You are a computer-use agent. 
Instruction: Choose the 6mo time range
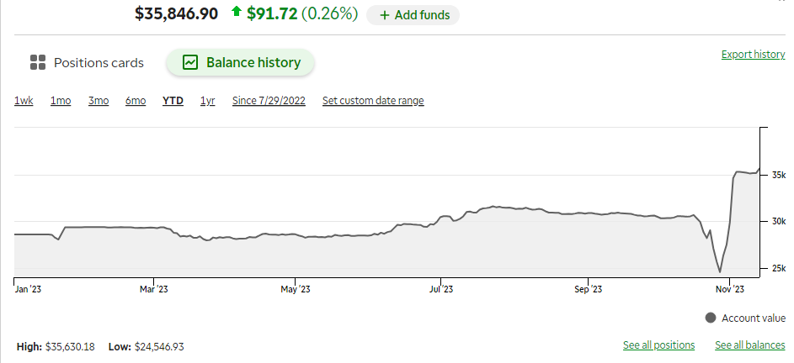point(136,101)
